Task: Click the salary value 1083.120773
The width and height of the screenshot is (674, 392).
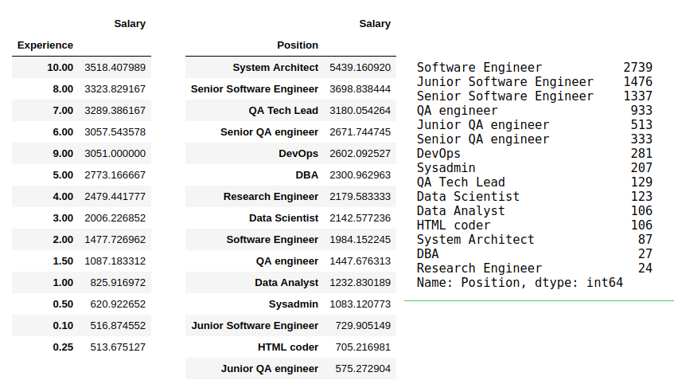Action: click(x=360, y=304)
